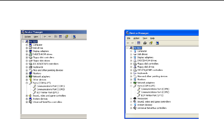Select IDE ATA/ATAPI controllers in left window
This screenshot has width=224, height=119.
(x=46, y=64)
